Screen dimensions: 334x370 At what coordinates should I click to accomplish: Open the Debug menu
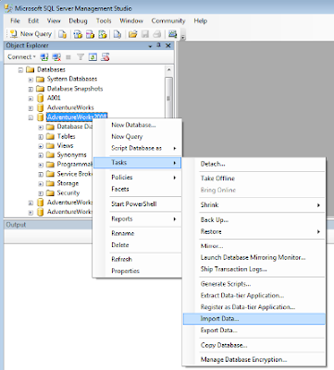point(78,21)
